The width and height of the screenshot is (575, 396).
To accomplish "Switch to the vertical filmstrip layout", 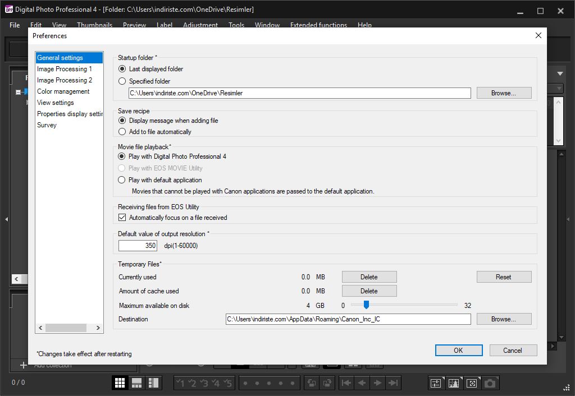I will click(153, 383).
